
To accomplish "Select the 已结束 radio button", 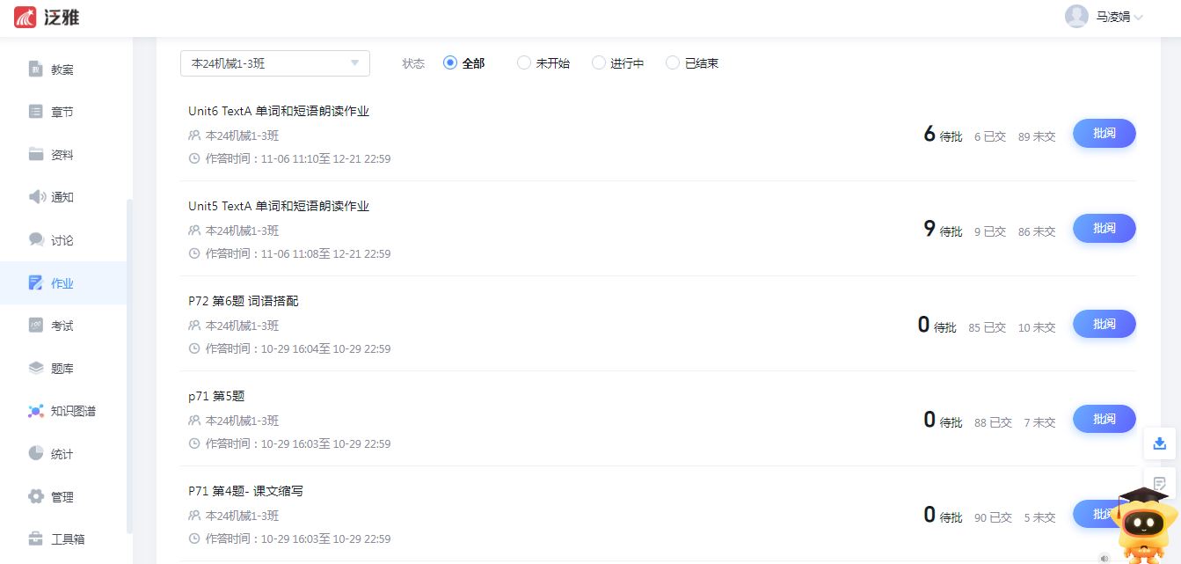I will pyautogui.click(x=673, y=63).
